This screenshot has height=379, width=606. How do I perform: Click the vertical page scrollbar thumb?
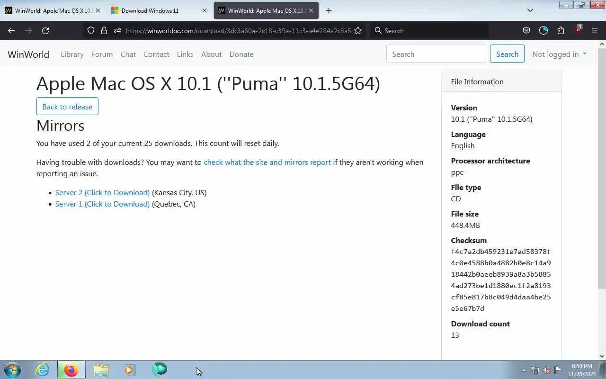pyautogui.click(x=602, y=168)
